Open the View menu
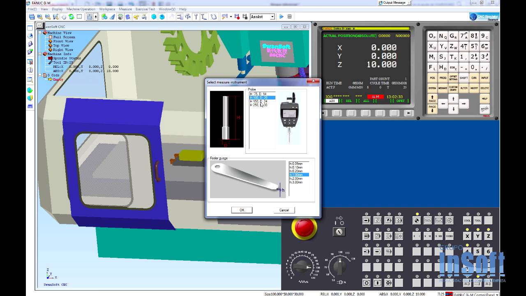The image size is (526, 296). click(44, 9)
